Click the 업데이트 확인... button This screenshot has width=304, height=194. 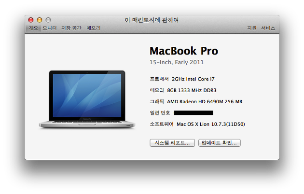[x=219, y=143]
